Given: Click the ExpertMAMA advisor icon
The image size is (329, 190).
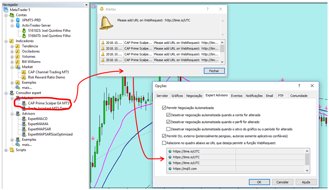Looking at the screenshot, I should 24,124.
